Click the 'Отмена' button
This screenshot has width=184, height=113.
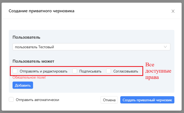click(x=109, y=100)
